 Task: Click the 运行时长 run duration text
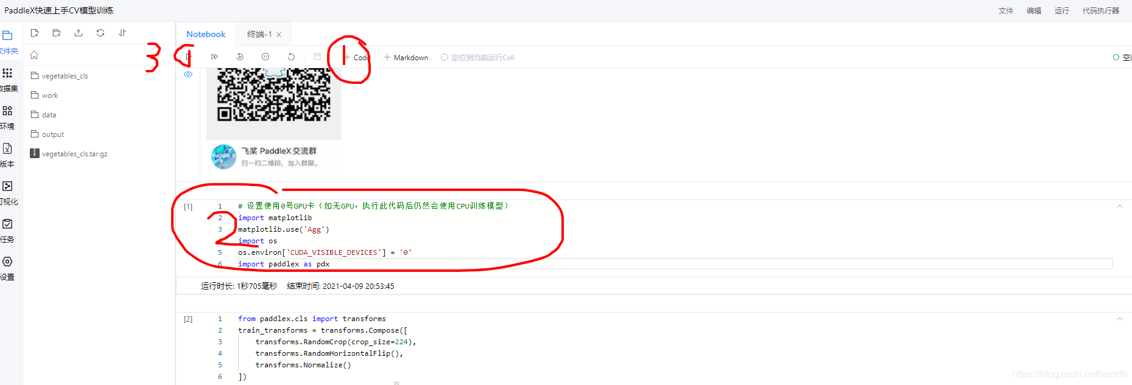(x=239, y=286)
